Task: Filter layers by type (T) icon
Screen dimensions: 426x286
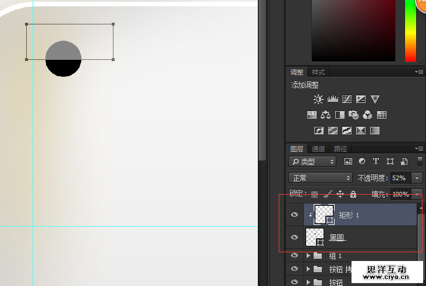Action: (x=376, y=161)
